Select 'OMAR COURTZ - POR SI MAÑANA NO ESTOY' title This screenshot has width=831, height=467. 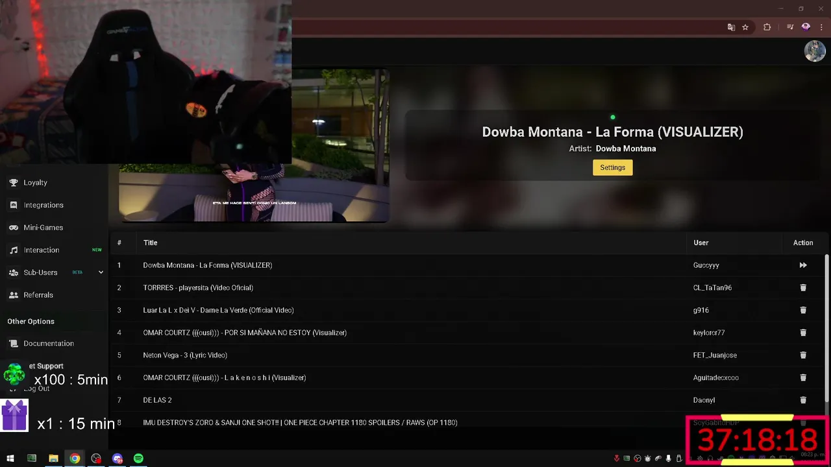click(x=245, y=333)
